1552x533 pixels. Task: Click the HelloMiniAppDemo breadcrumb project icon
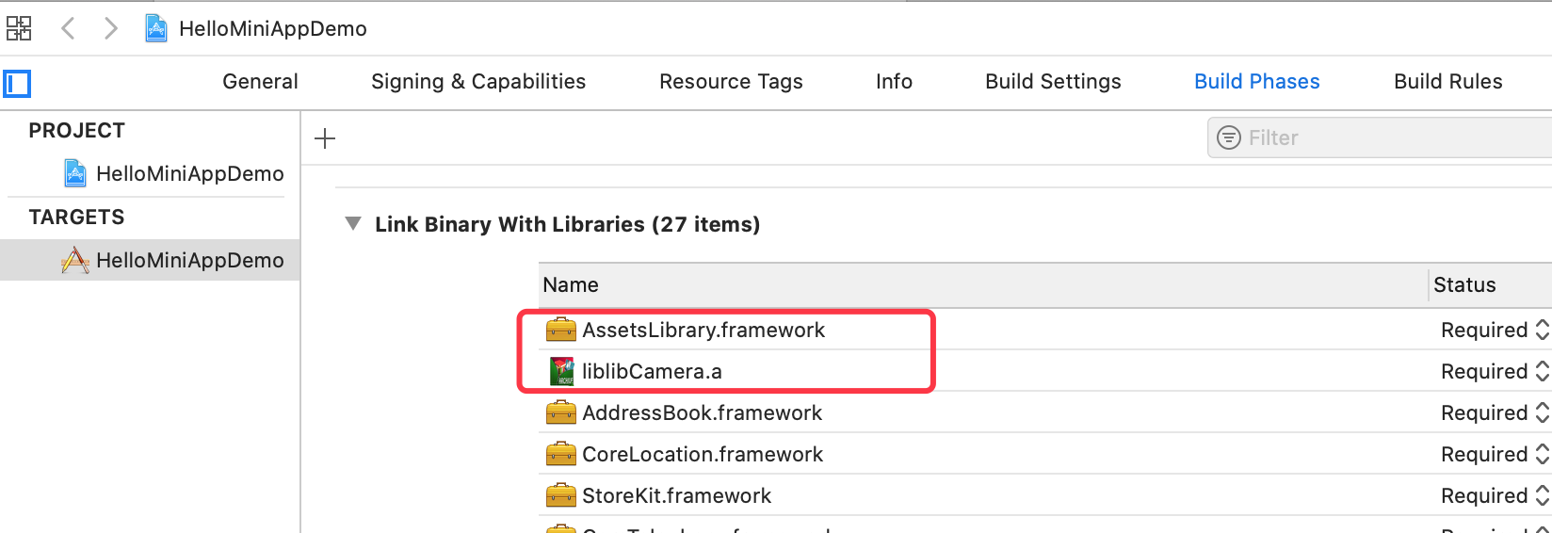pyautogui.click(x=156, y=28)
